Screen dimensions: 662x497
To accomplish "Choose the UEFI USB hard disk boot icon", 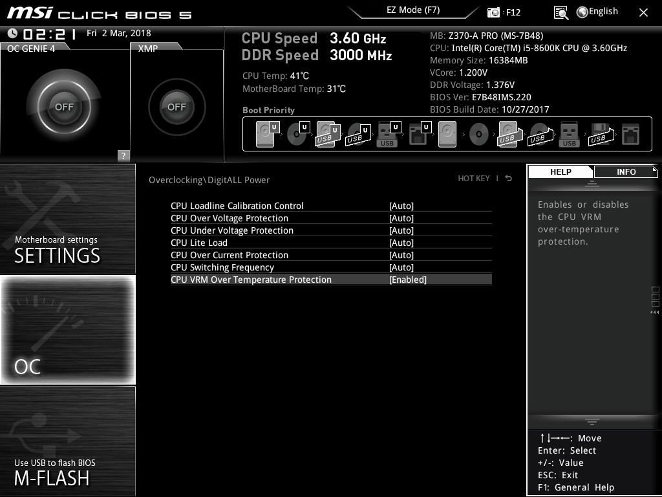I will click(x=328, y=134).
